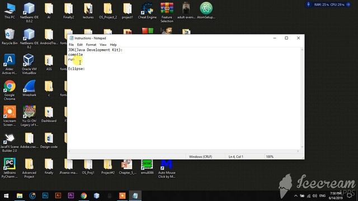The height and width of the screenshot is (201, 358).
Task: Select the Auto Mouse Click shortcut
Action: (167, 169)
